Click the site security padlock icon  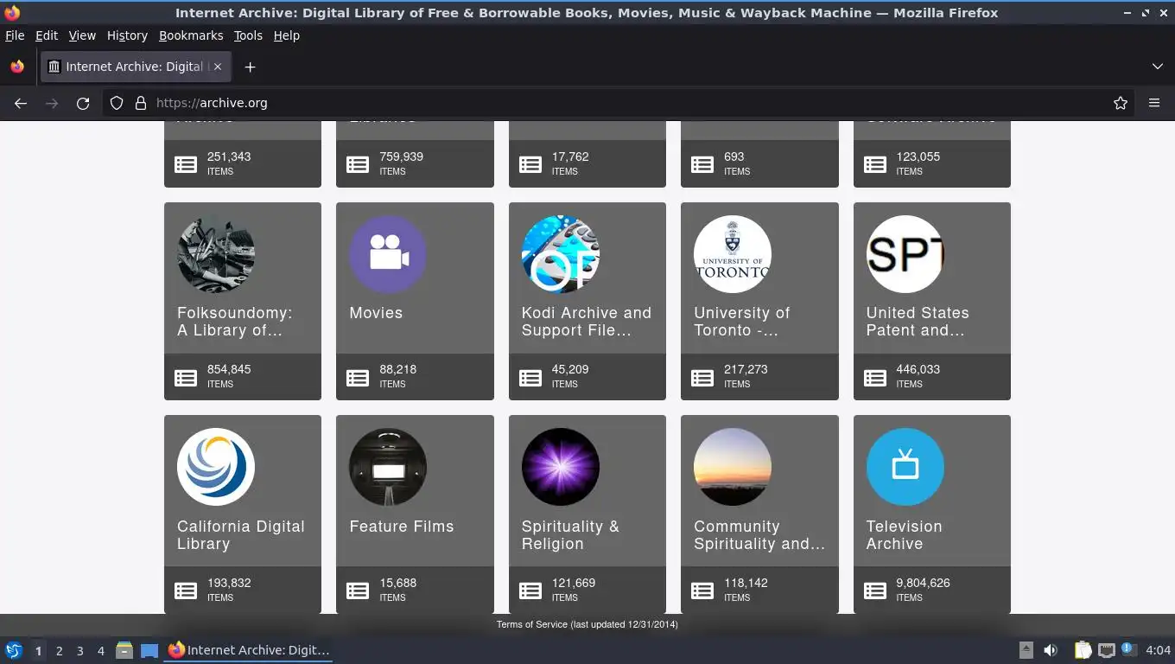[x=141, y=103]
